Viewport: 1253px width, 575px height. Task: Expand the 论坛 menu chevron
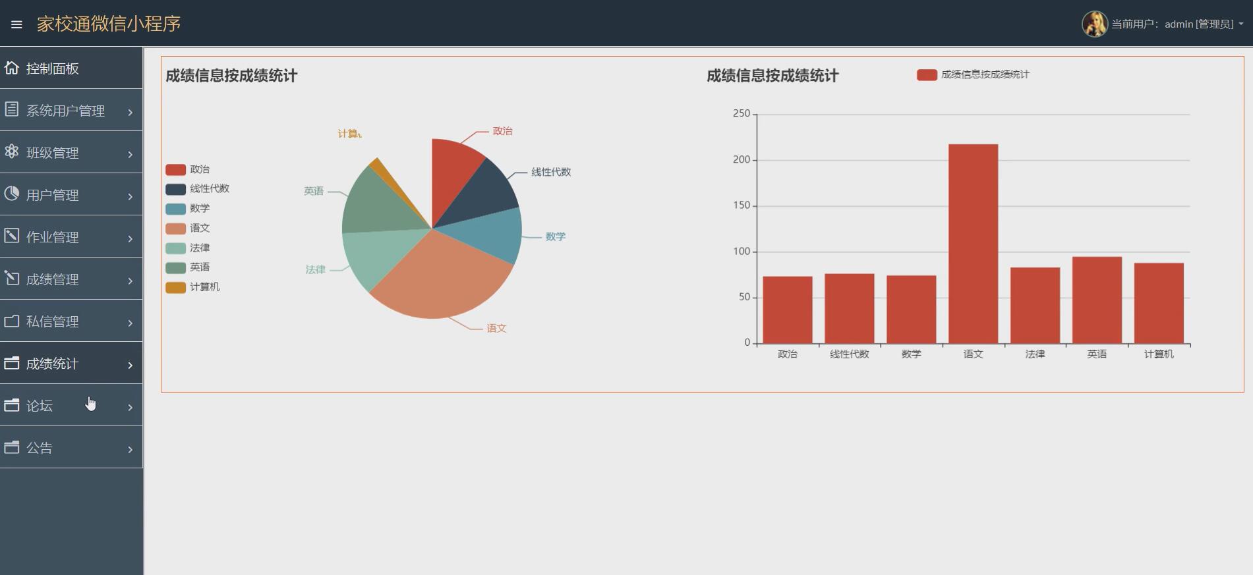[130, 407]
